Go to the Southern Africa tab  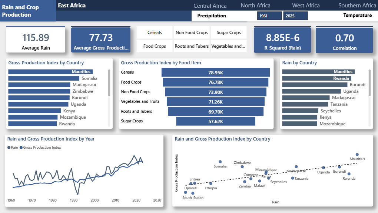357,6
